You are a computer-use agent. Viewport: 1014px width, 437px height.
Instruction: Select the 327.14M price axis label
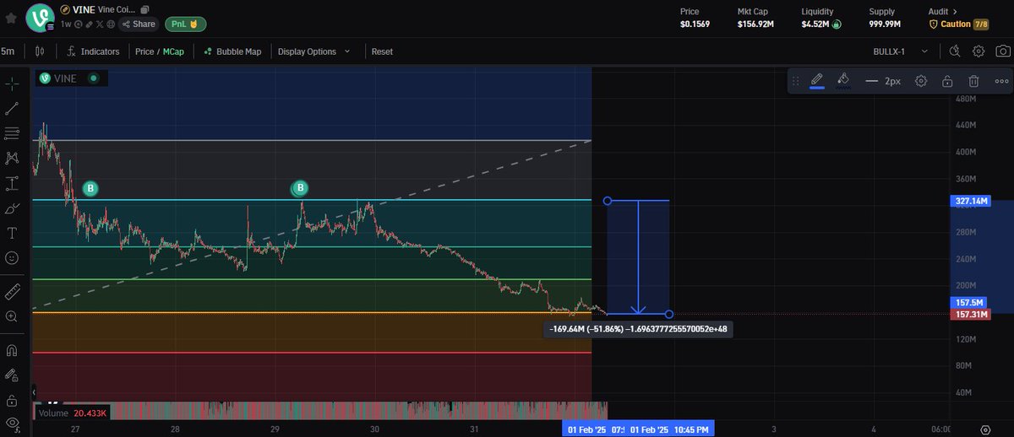pos(971,202)
